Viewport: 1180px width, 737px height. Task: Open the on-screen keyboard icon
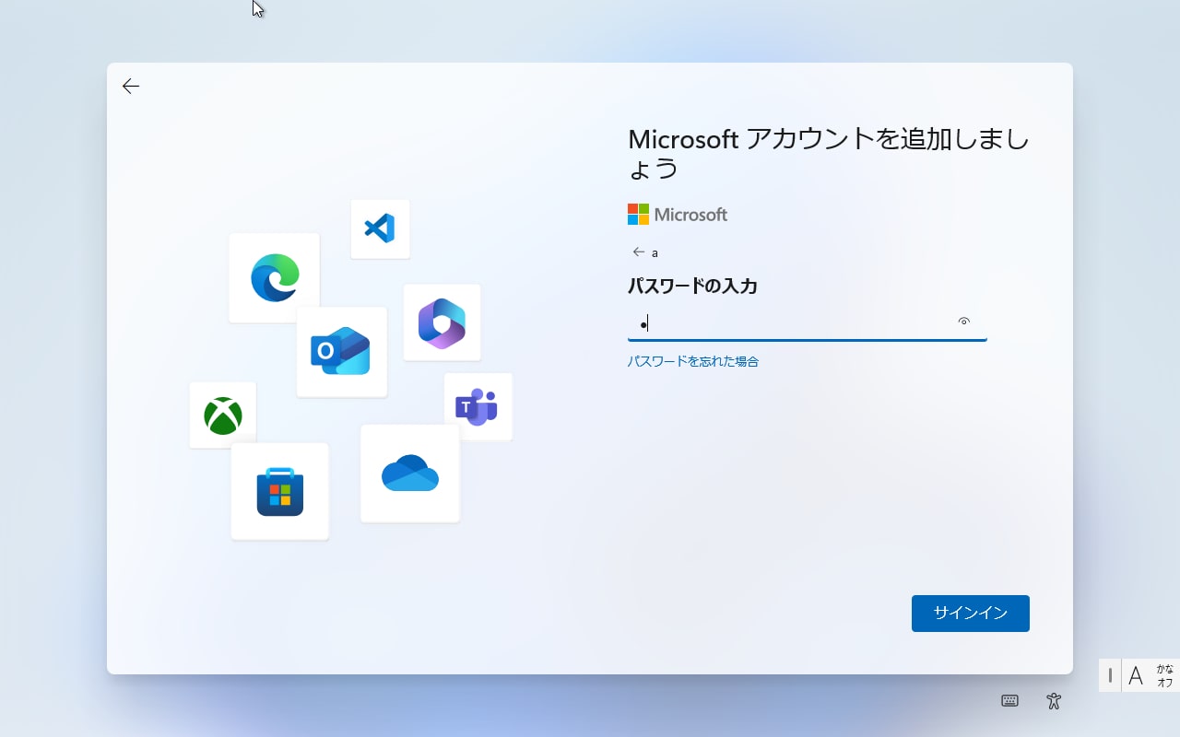coord(1009,701)
